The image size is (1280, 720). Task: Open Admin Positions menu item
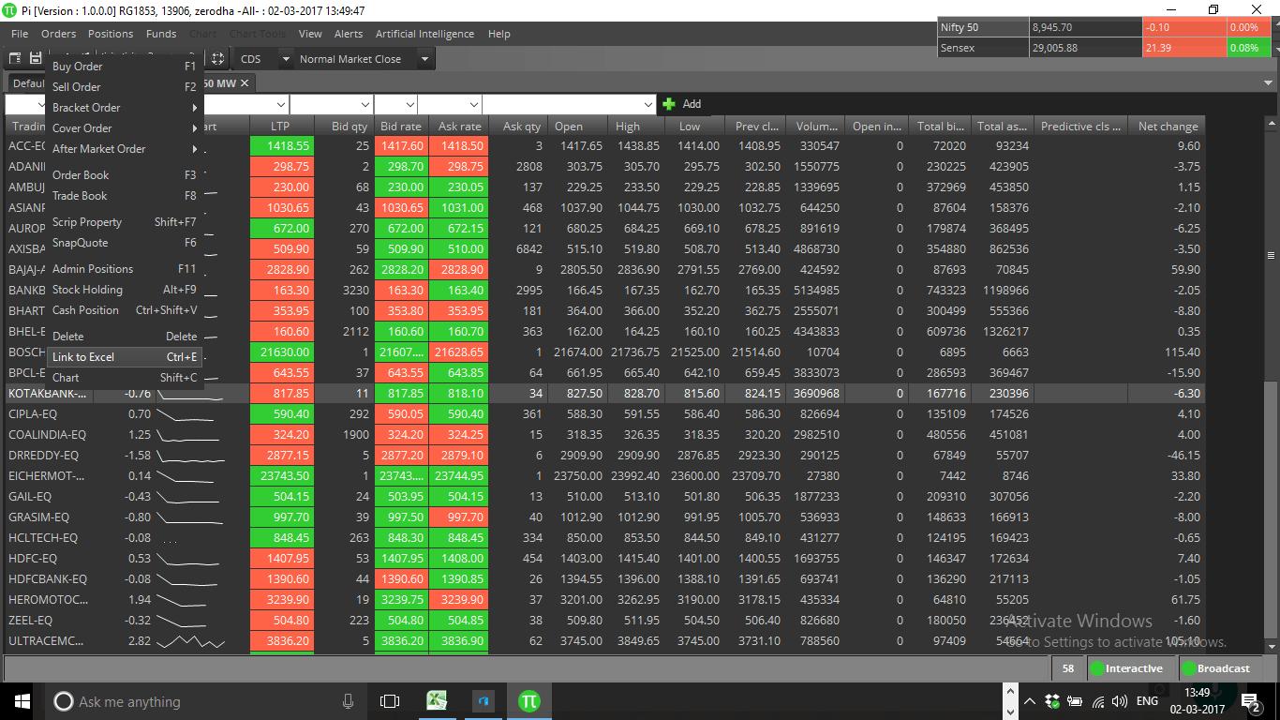[x=125, y=269]
